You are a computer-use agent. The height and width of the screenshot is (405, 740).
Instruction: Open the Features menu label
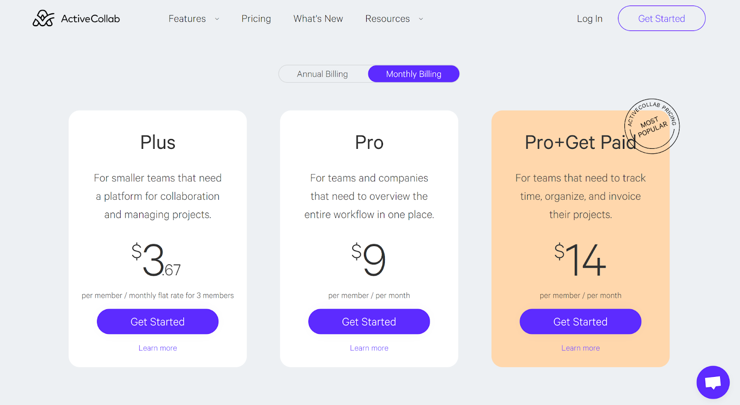coord(187,19)
